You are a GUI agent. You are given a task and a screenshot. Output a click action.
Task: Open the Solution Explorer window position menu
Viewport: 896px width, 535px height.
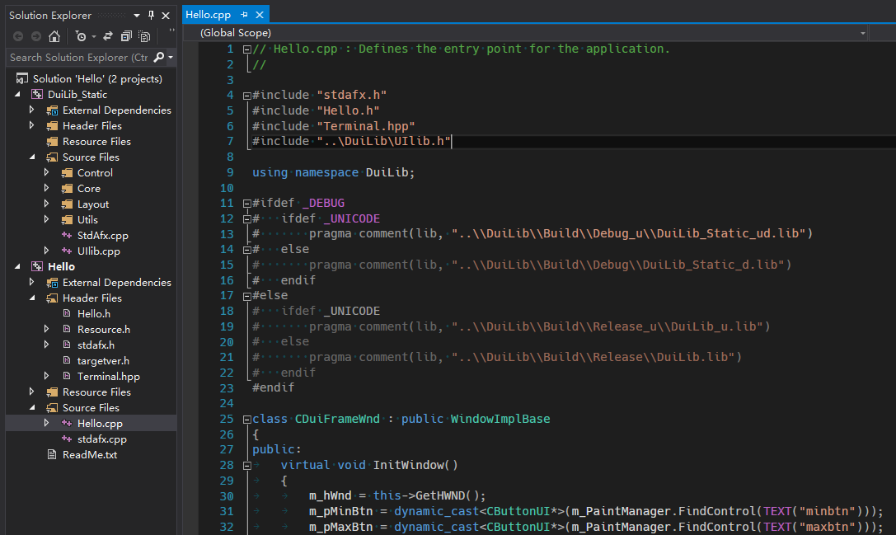(137, 16)
